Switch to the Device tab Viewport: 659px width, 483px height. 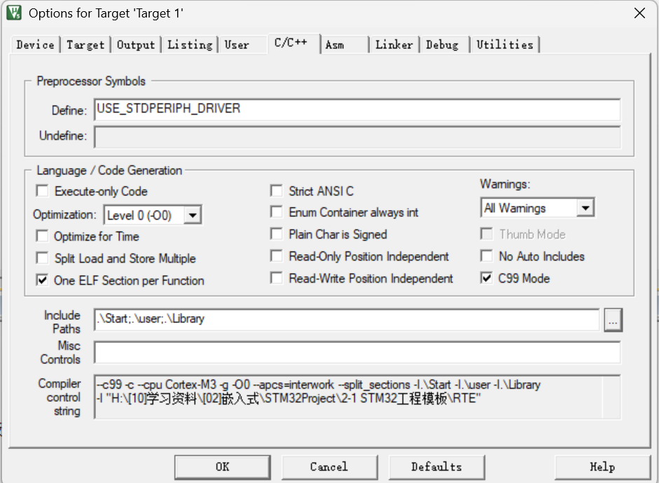coord(35,45)
